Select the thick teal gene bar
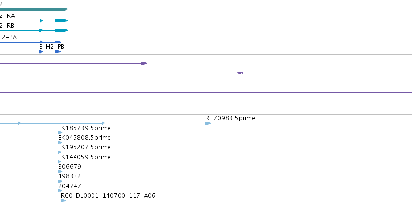 tap(34, 9)
